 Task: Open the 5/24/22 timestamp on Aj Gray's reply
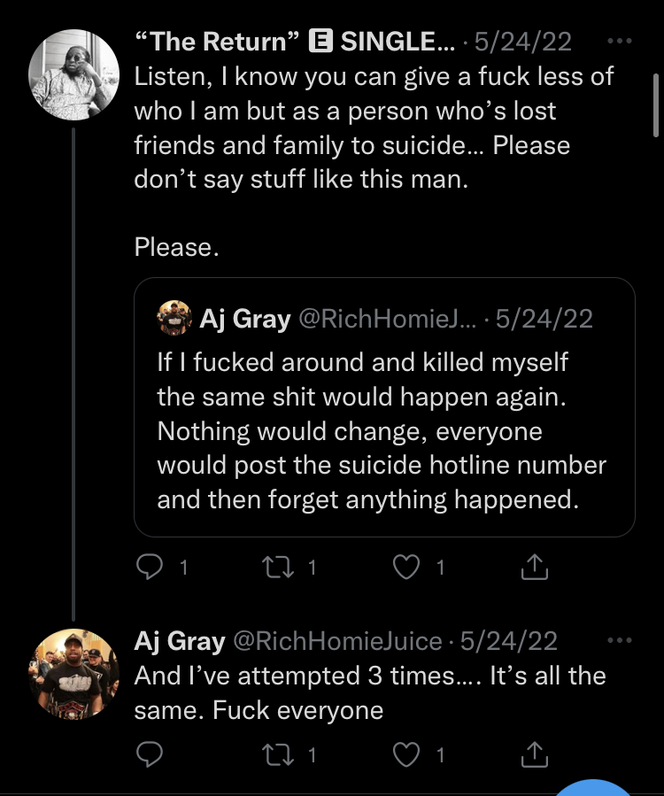click(x=508, y=640)
